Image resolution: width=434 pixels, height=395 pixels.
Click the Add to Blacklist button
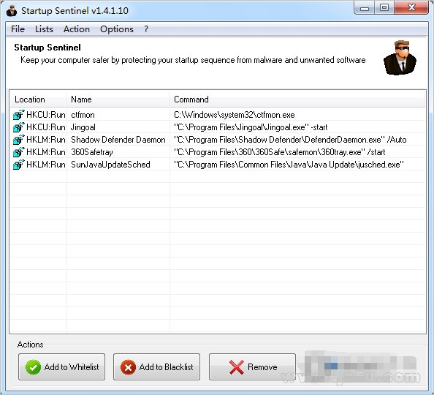(x=156, y=366)
